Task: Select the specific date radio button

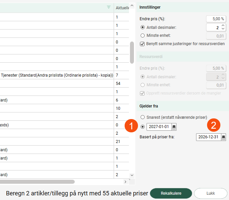Action: point(143,127)
